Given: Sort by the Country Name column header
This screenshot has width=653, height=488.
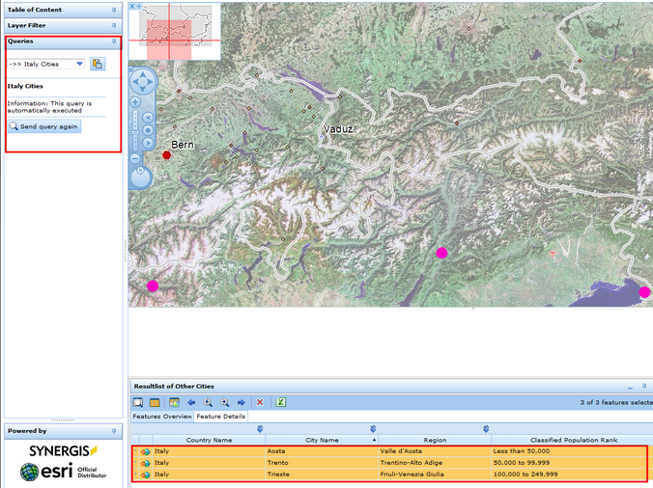Looking at the screenshot, I should coord(209,440).
